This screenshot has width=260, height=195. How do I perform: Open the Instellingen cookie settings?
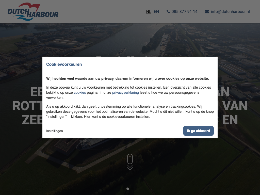click(55, 131)
